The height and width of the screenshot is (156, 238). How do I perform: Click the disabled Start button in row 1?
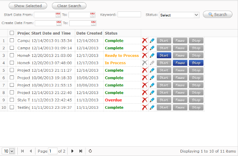click(x=164, y=40)
